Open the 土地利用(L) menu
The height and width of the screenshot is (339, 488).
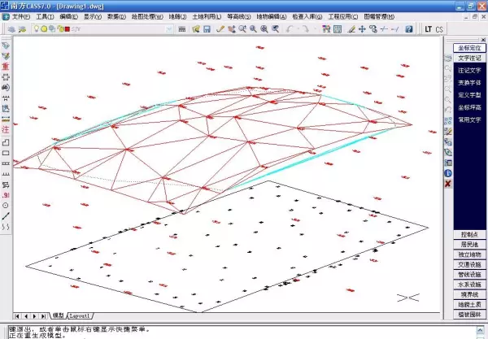(x=207, y=16)
